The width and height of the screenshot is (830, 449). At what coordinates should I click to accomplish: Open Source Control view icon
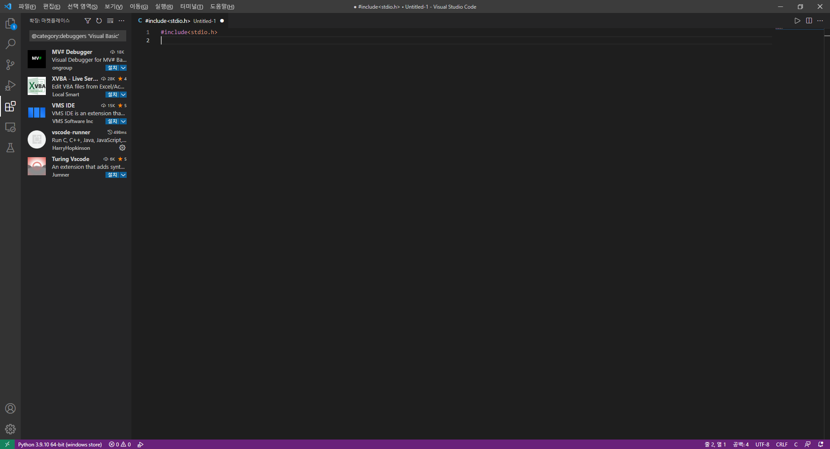pyautogui.click(x=10, y=65)
